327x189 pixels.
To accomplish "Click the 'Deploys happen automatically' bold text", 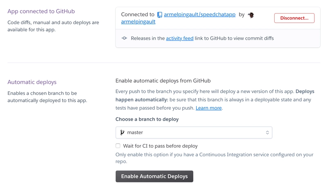I will tap(215, 96).
